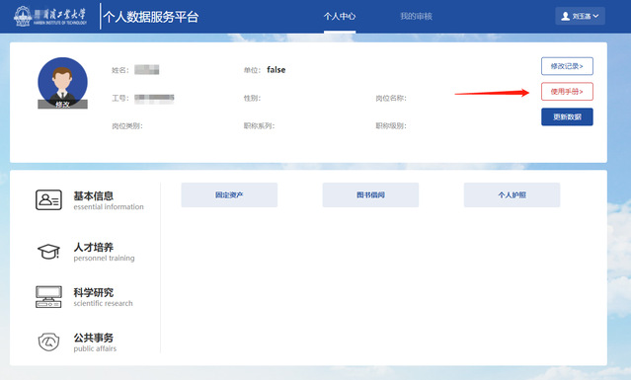Open 修改记录 button
631x380 pixels.
[567, 66]
